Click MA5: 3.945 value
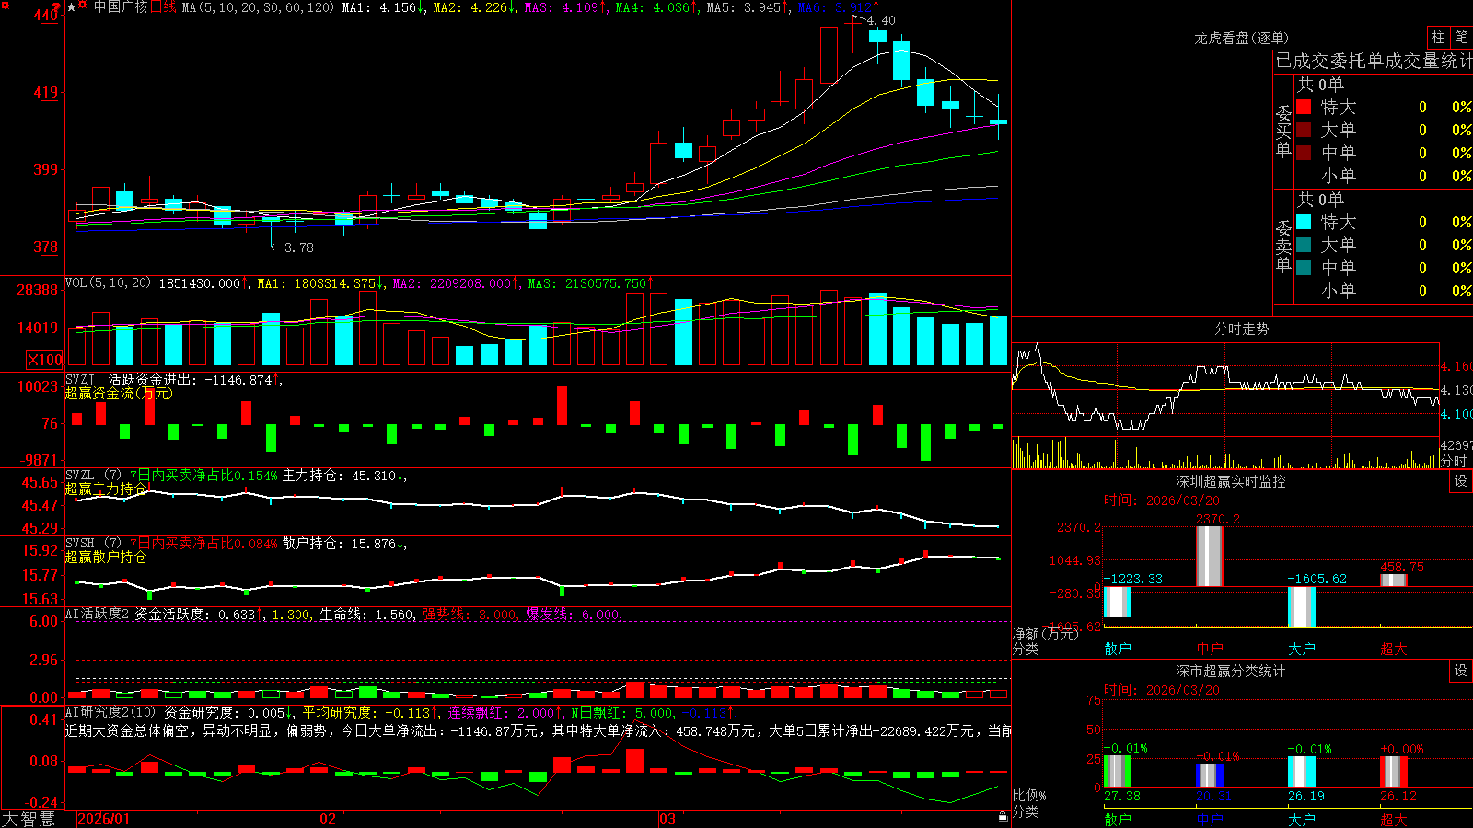1473x828 pixels. (x=748, y=7)
